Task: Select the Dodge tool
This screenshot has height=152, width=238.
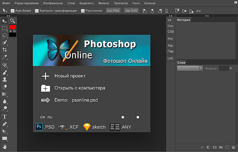Action: [4, 108]
